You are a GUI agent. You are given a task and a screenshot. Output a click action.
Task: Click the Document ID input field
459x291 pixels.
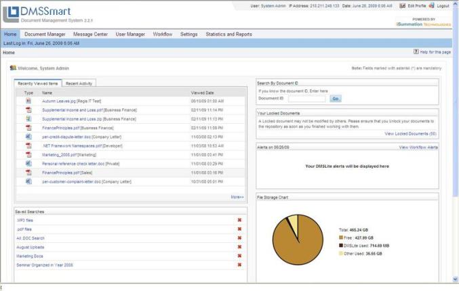point(306,98)
